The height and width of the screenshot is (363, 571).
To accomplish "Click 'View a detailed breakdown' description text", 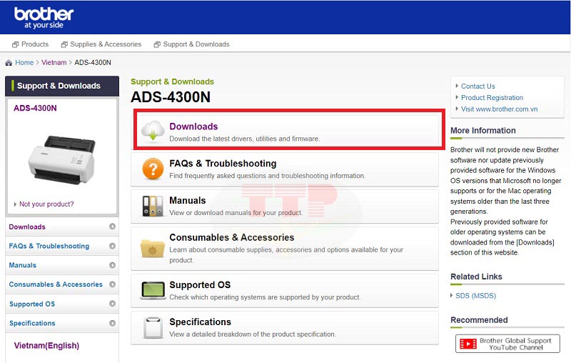I will [253, 334].
